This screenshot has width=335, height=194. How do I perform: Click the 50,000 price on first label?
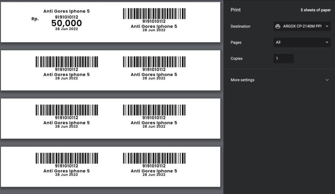[66, 23]
